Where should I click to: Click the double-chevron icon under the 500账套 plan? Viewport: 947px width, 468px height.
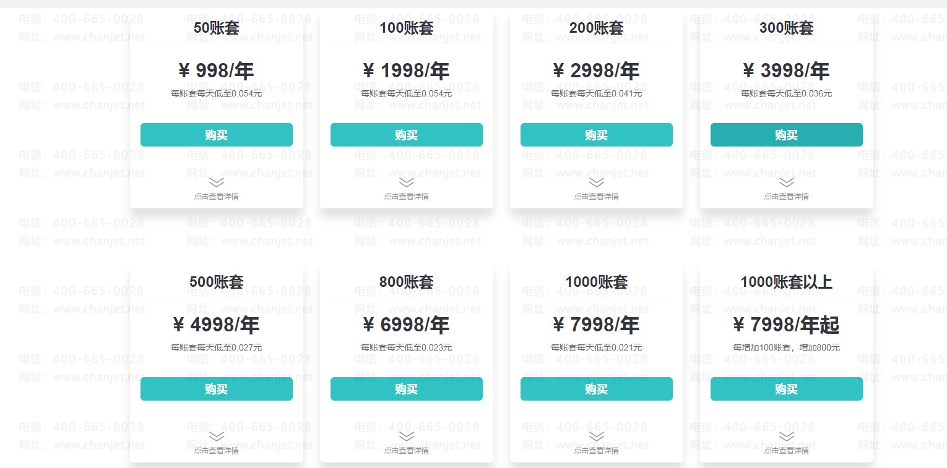tap(216, 436)
